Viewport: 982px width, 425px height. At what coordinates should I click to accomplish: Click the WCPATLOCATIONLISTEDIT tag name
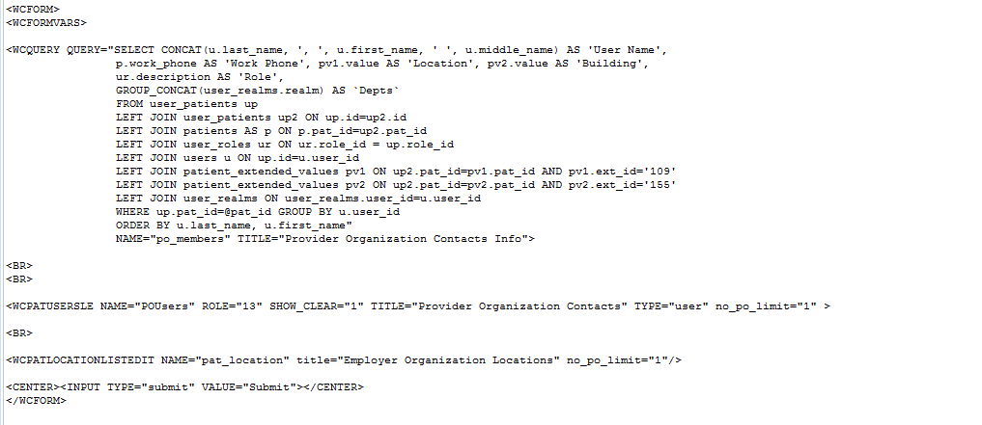tap(83, 360)
